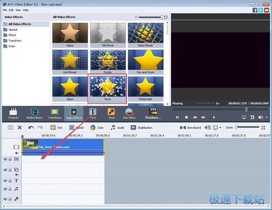
Task: Click the undo arrow in timeline toolbar
Action: pyautogui.click(x=31, y=128)
